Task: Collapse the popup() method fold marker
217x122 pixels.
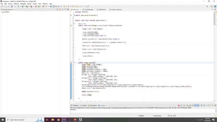Action: [74, 63]
